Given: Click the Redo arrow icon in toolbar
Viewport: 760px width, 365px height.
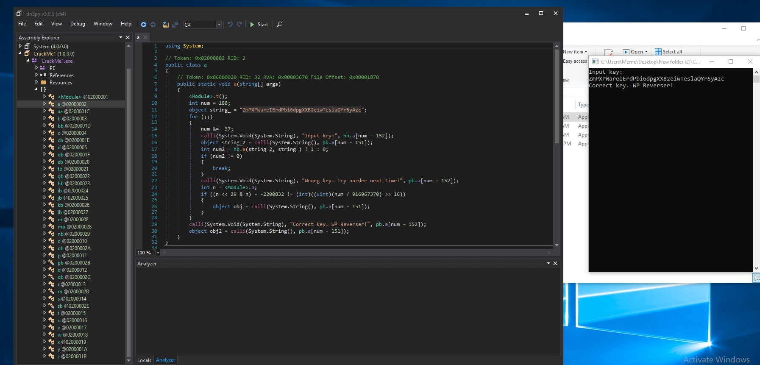Looking at the screenshot, I should (x=239, y=25).
